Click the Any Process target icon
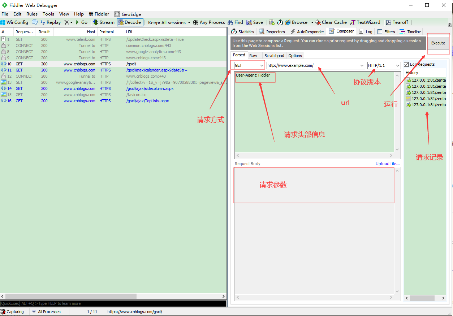This screenshot has width=453, height=316. pos(195,22)
